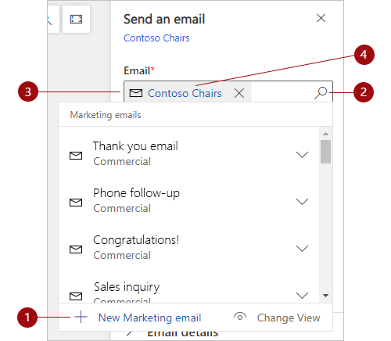Viewport: 391px width, 341px height.
Task: Click the fit-to-screen frame icon
Action: point(76,19)
